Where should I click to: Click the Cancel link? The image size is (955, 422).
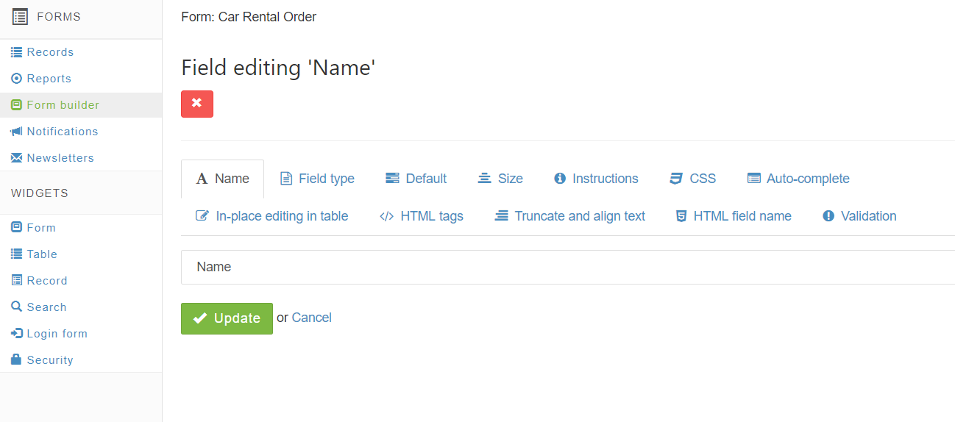(312, 318)
